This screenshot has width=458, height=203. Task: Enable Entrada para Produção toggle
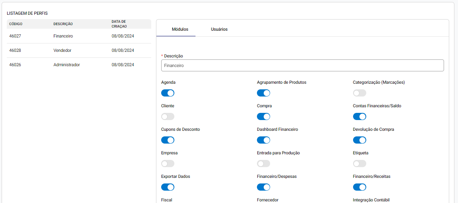point(263,164)
